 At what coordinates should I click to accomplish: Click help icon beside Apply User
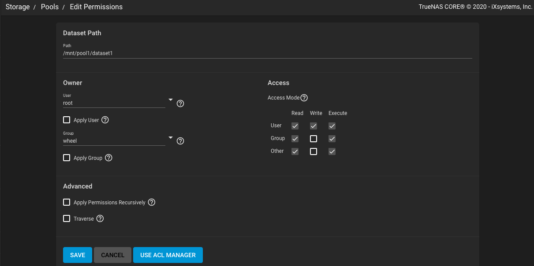point(105,120)
